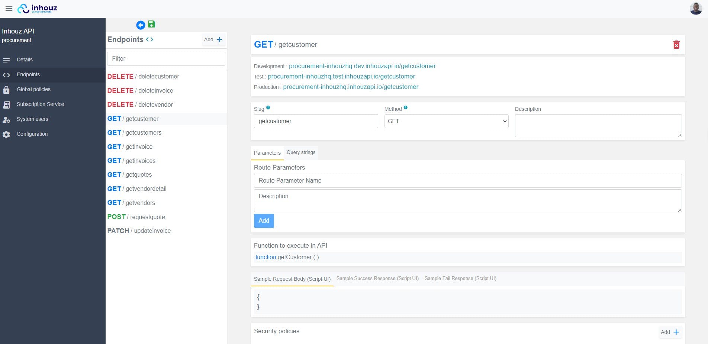Select GET / getvendordetail endpoint

(166, 189)
